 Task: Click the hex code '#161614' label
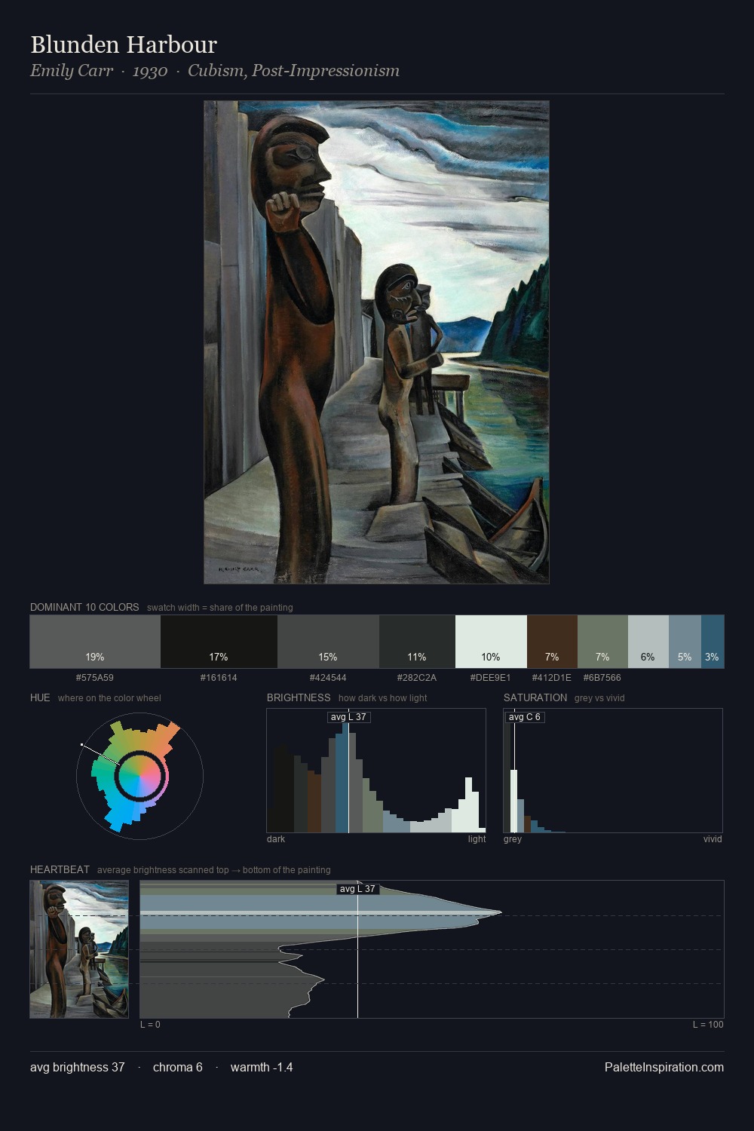(219, 678)
